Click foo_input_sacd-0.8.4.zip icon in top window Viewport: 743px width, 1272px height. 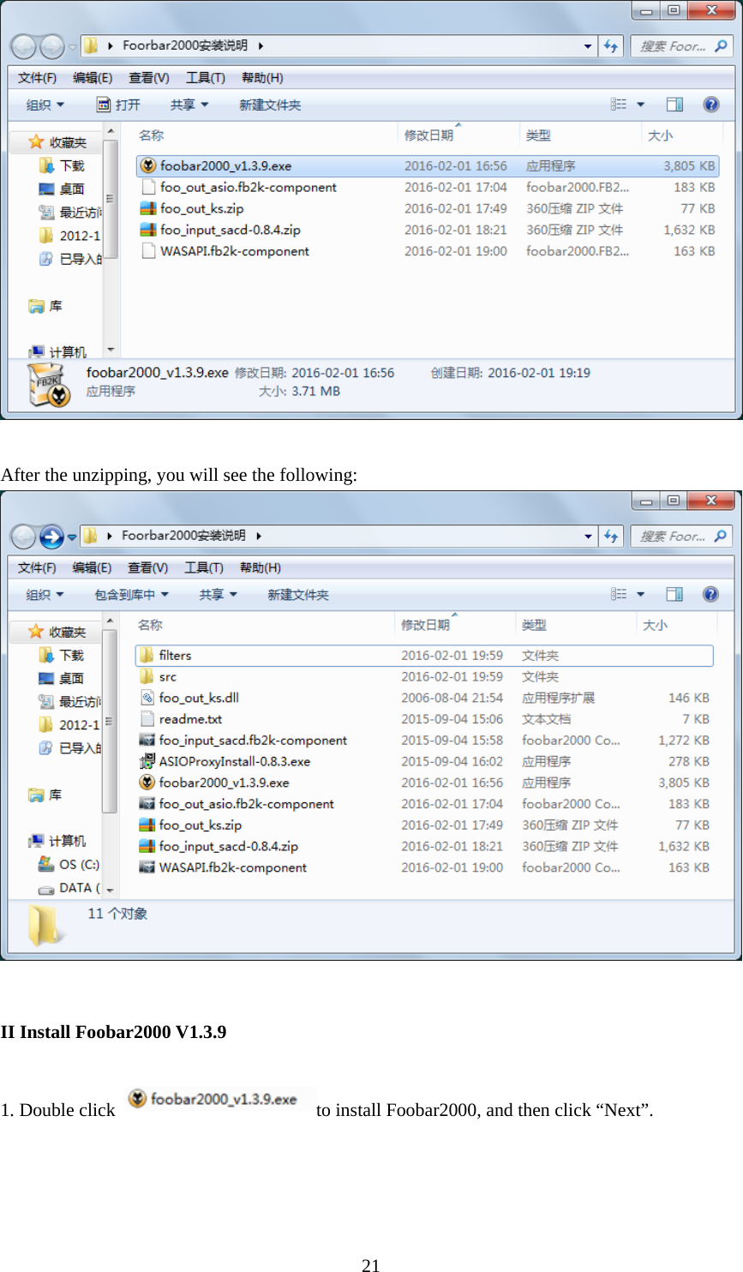[x=147, y=230]
